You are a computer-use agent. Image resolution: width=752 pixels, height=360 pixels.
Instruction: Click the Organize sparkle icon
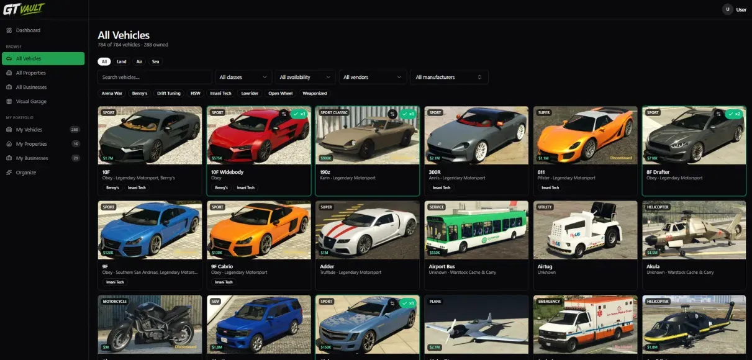click(9, 173)
